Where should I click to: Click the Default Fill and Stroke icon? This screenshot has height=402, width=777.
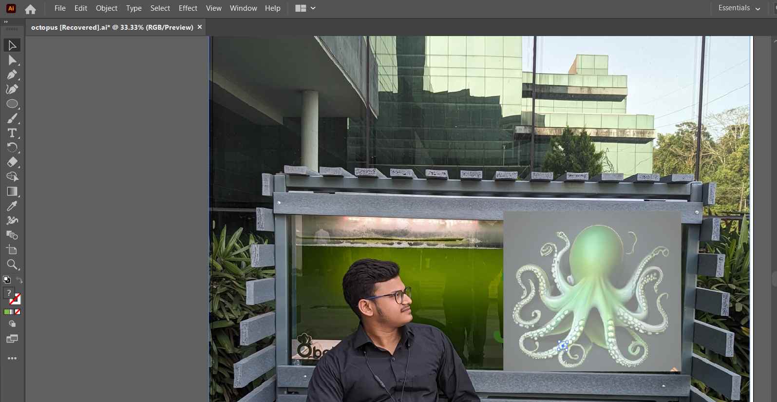6,280
